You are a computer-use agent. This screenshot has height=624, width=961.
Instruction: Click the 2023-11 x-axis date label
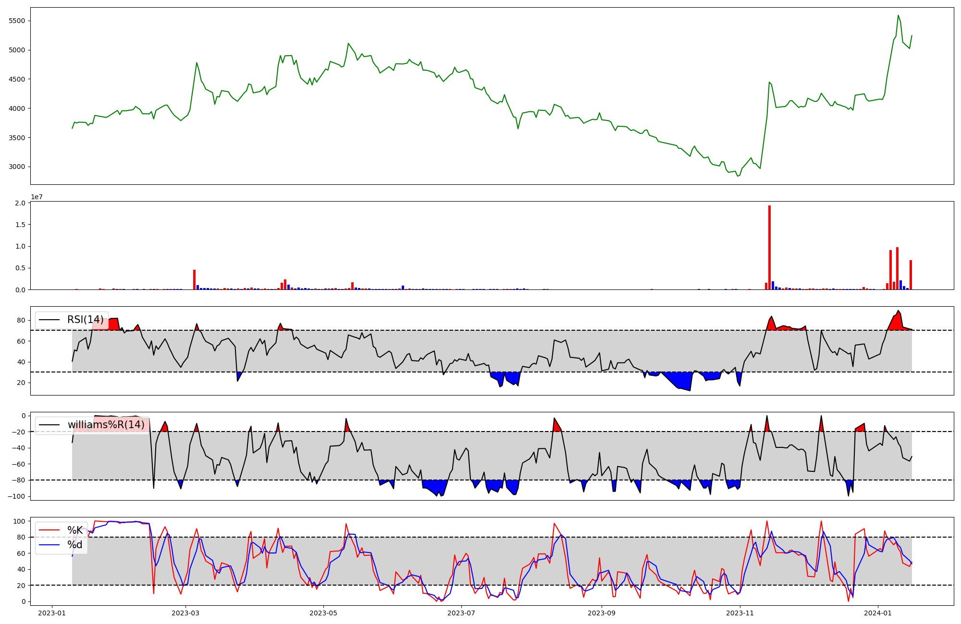click(x=740, y=613)
